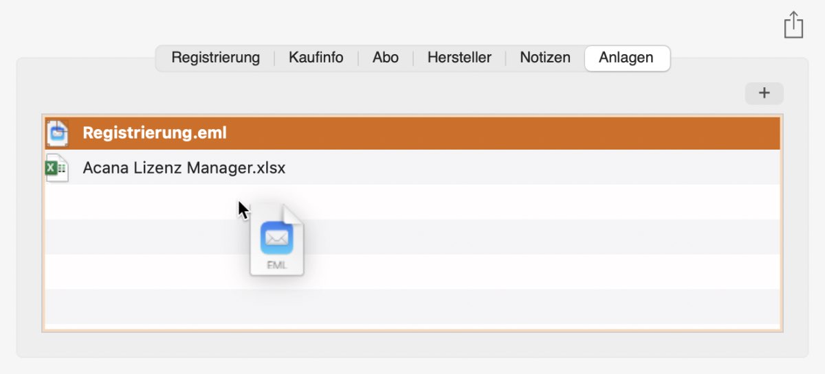The width and height of the screenshot is (825, 374).
Task: Select the Registrierung.eml attachment name
Action: 155,133
